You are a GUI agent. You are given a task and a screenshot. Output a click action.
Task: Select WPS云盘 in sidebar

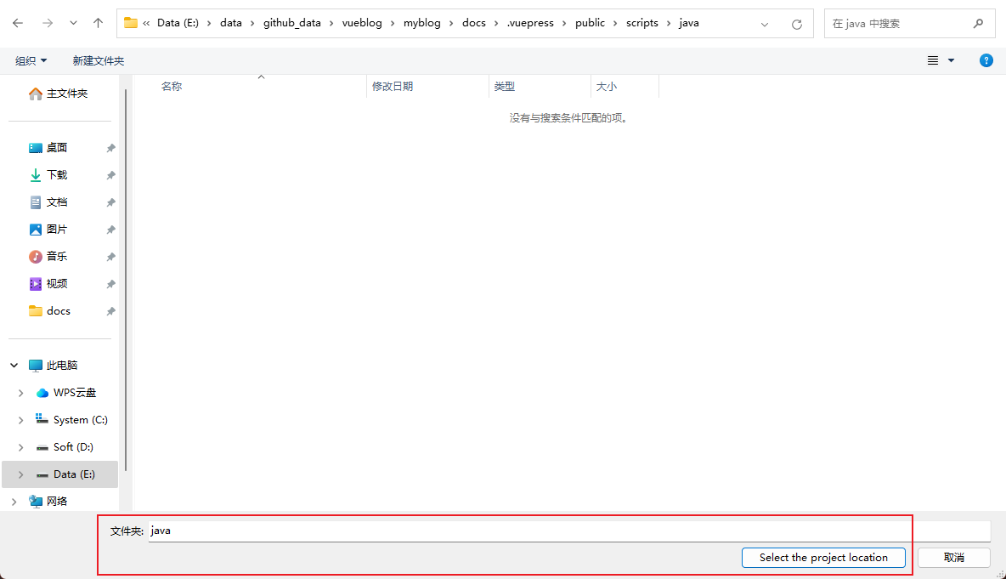pyautogui.click(x=66, y=393)
